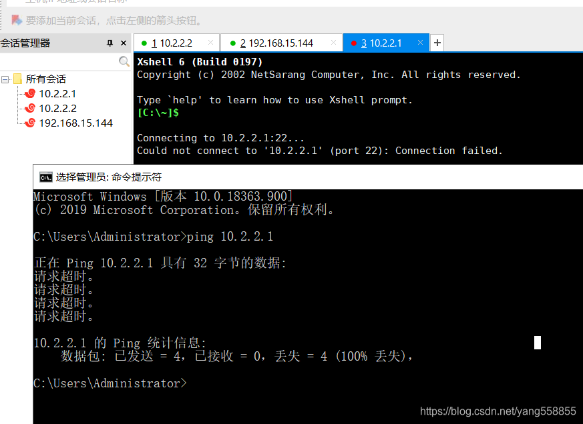Close the session manager panel
This screenshot has width=583, height=424.
(x=124, y=43)
